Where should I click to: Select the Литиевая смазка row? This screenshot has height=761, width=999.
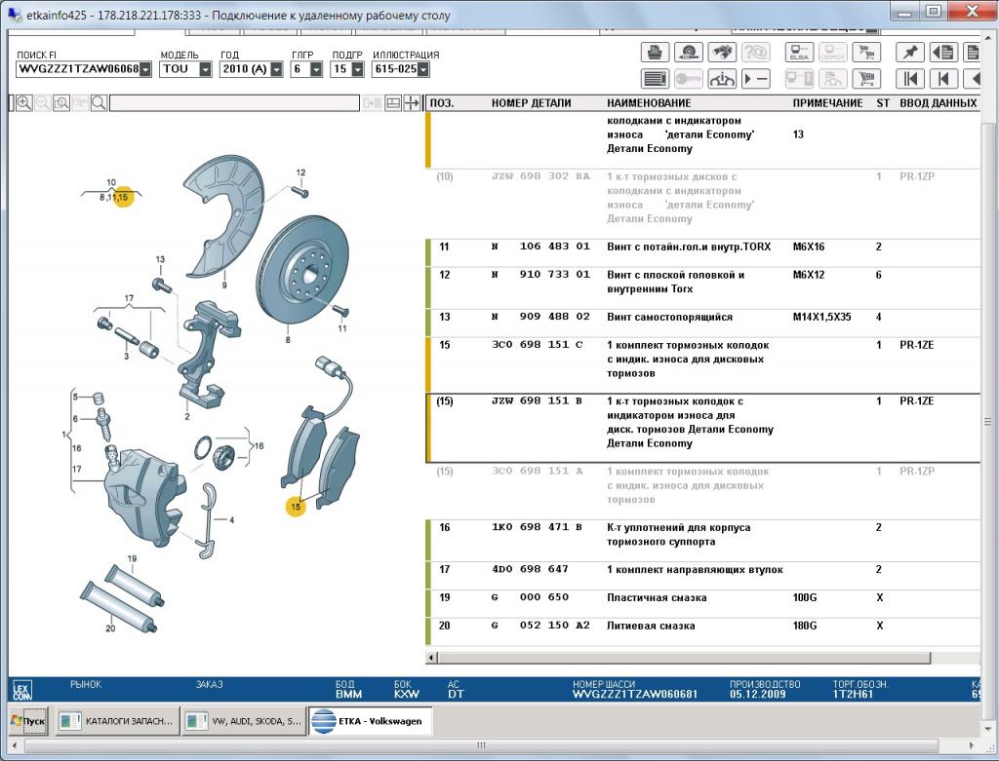coord(702,631)
